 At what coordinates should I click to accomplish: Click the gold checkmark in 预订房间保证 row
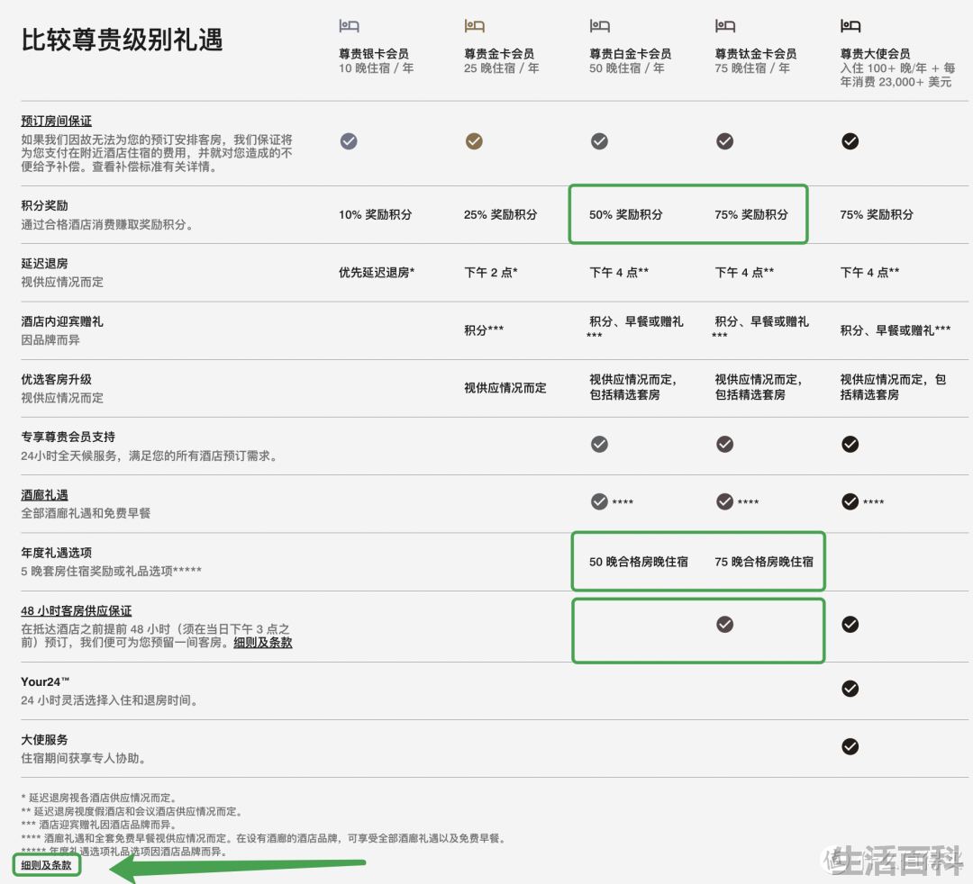(x=474, y=141)
